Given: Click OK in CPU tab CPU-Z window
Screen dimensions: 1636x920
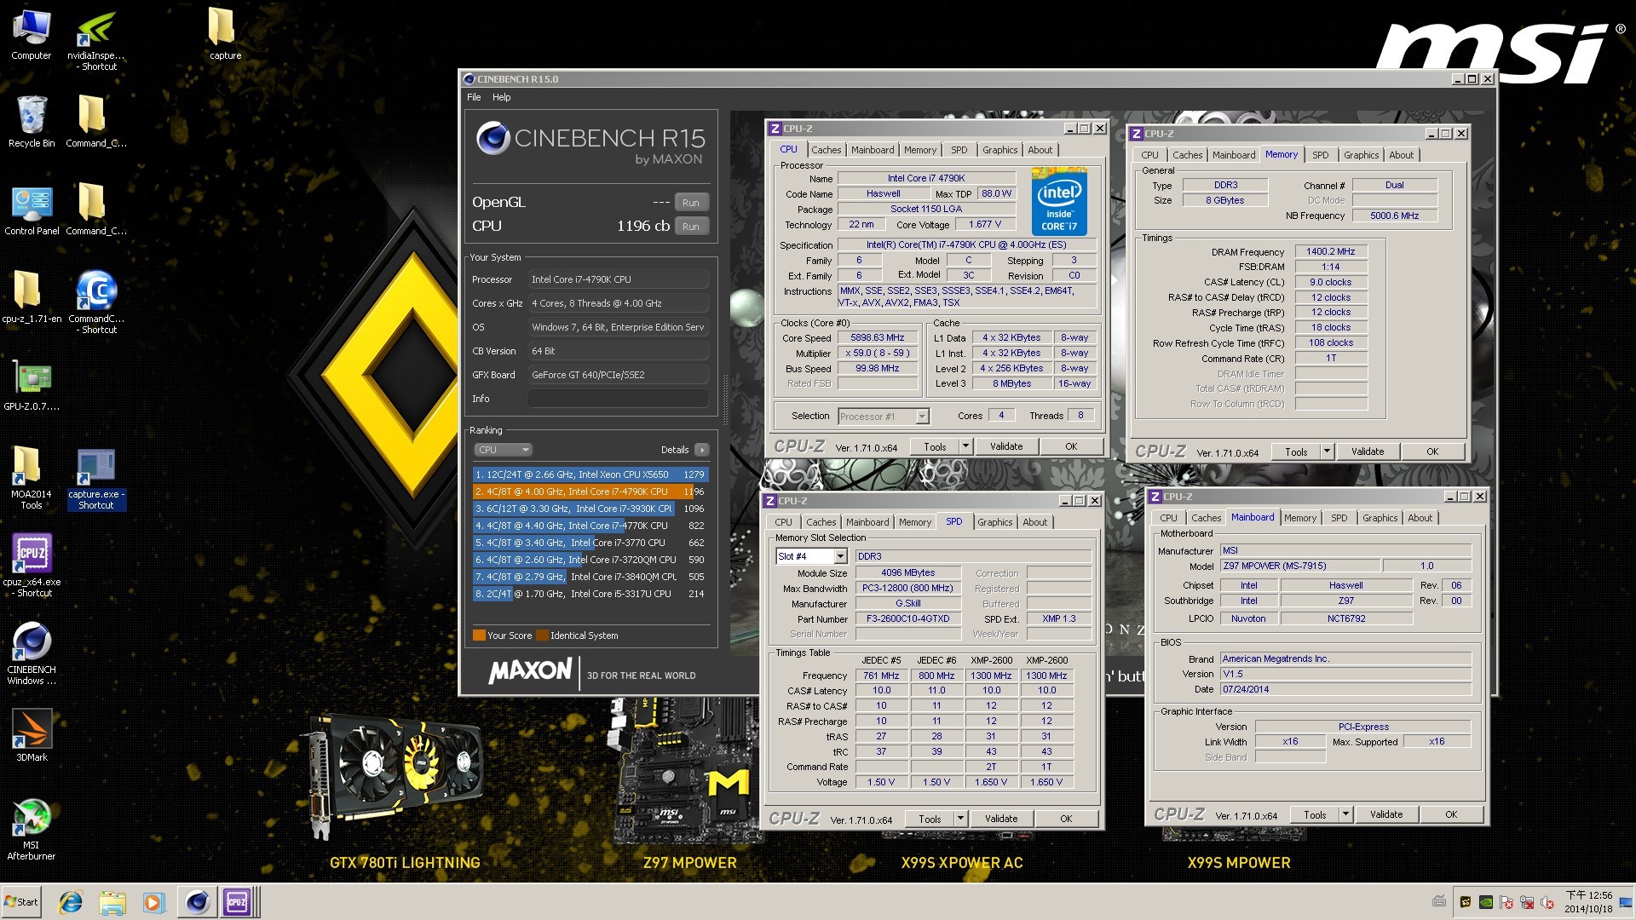Looking at the screenshot, I should (x=1071, y=446).
